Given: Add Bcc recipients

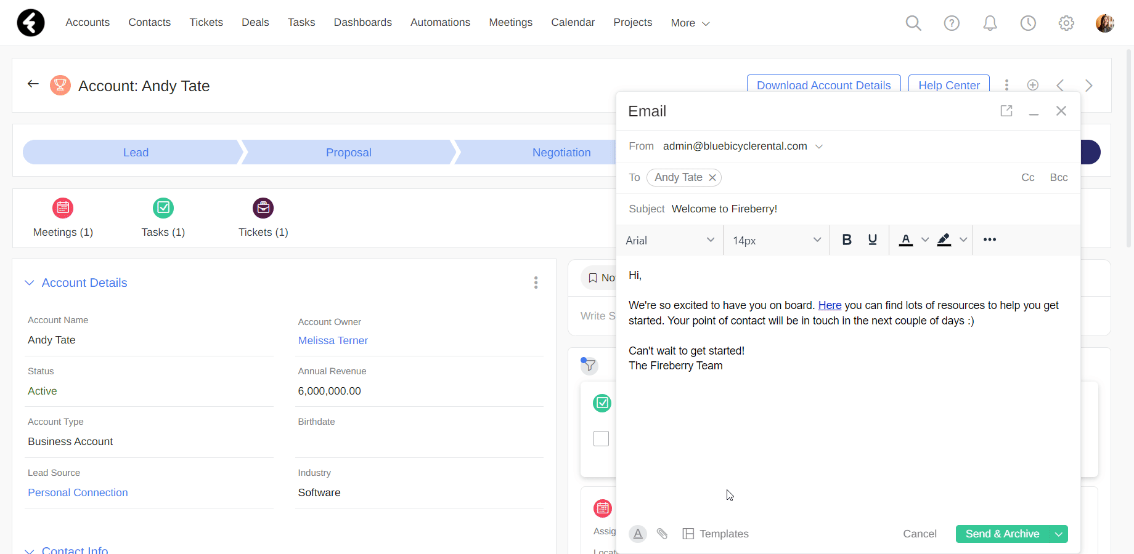Looking at the screenshot, I should 1059,177.
